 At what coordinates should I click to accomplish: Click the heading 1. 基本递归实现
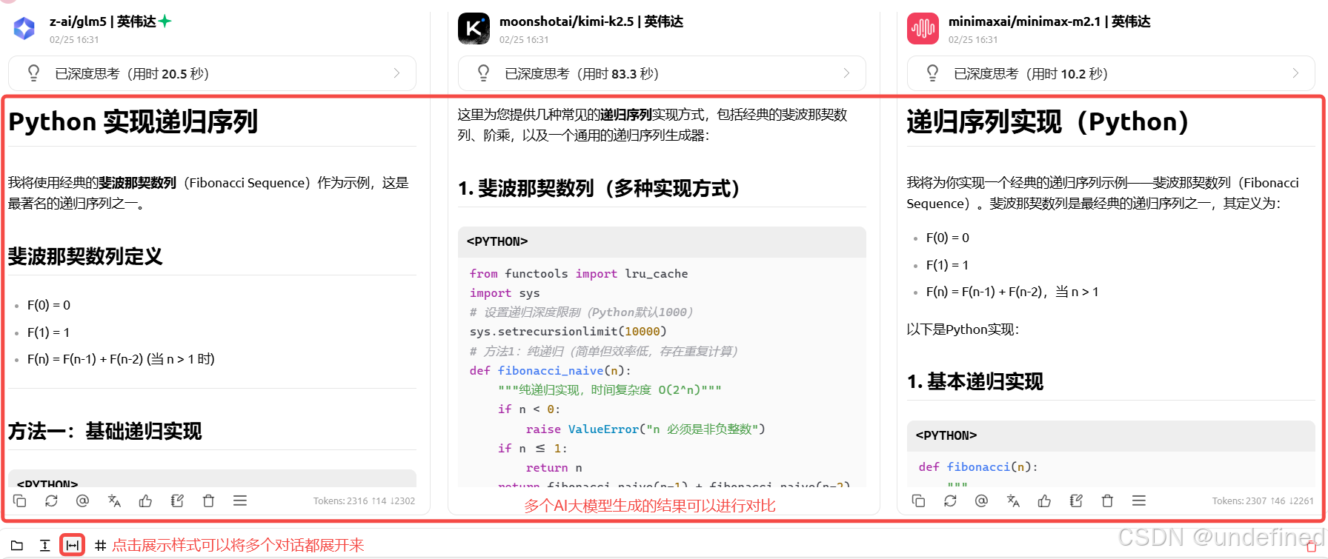pyautogui.click(x=975, y=381)
